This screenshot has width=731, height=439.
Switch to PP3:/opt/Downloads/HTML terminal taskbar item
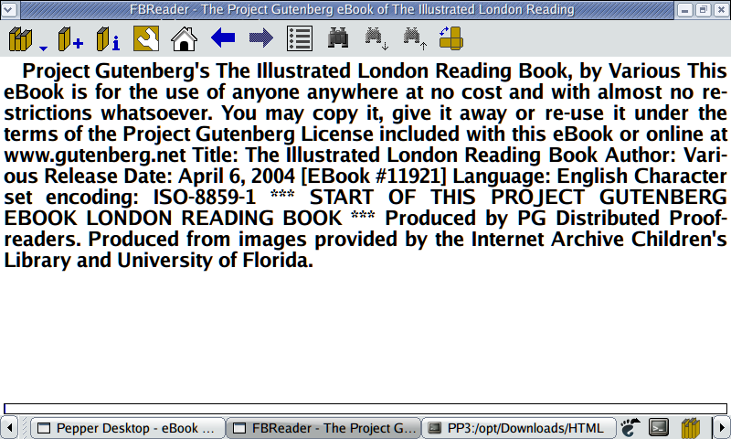coord(519,428)
